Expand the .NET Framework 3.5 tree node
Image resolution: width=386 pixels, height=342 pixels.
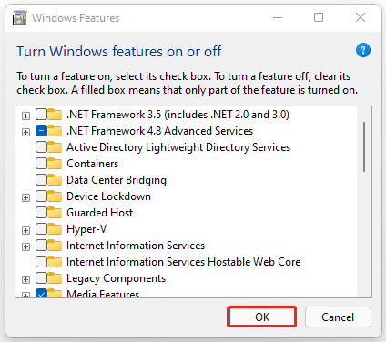coord(25,116)
